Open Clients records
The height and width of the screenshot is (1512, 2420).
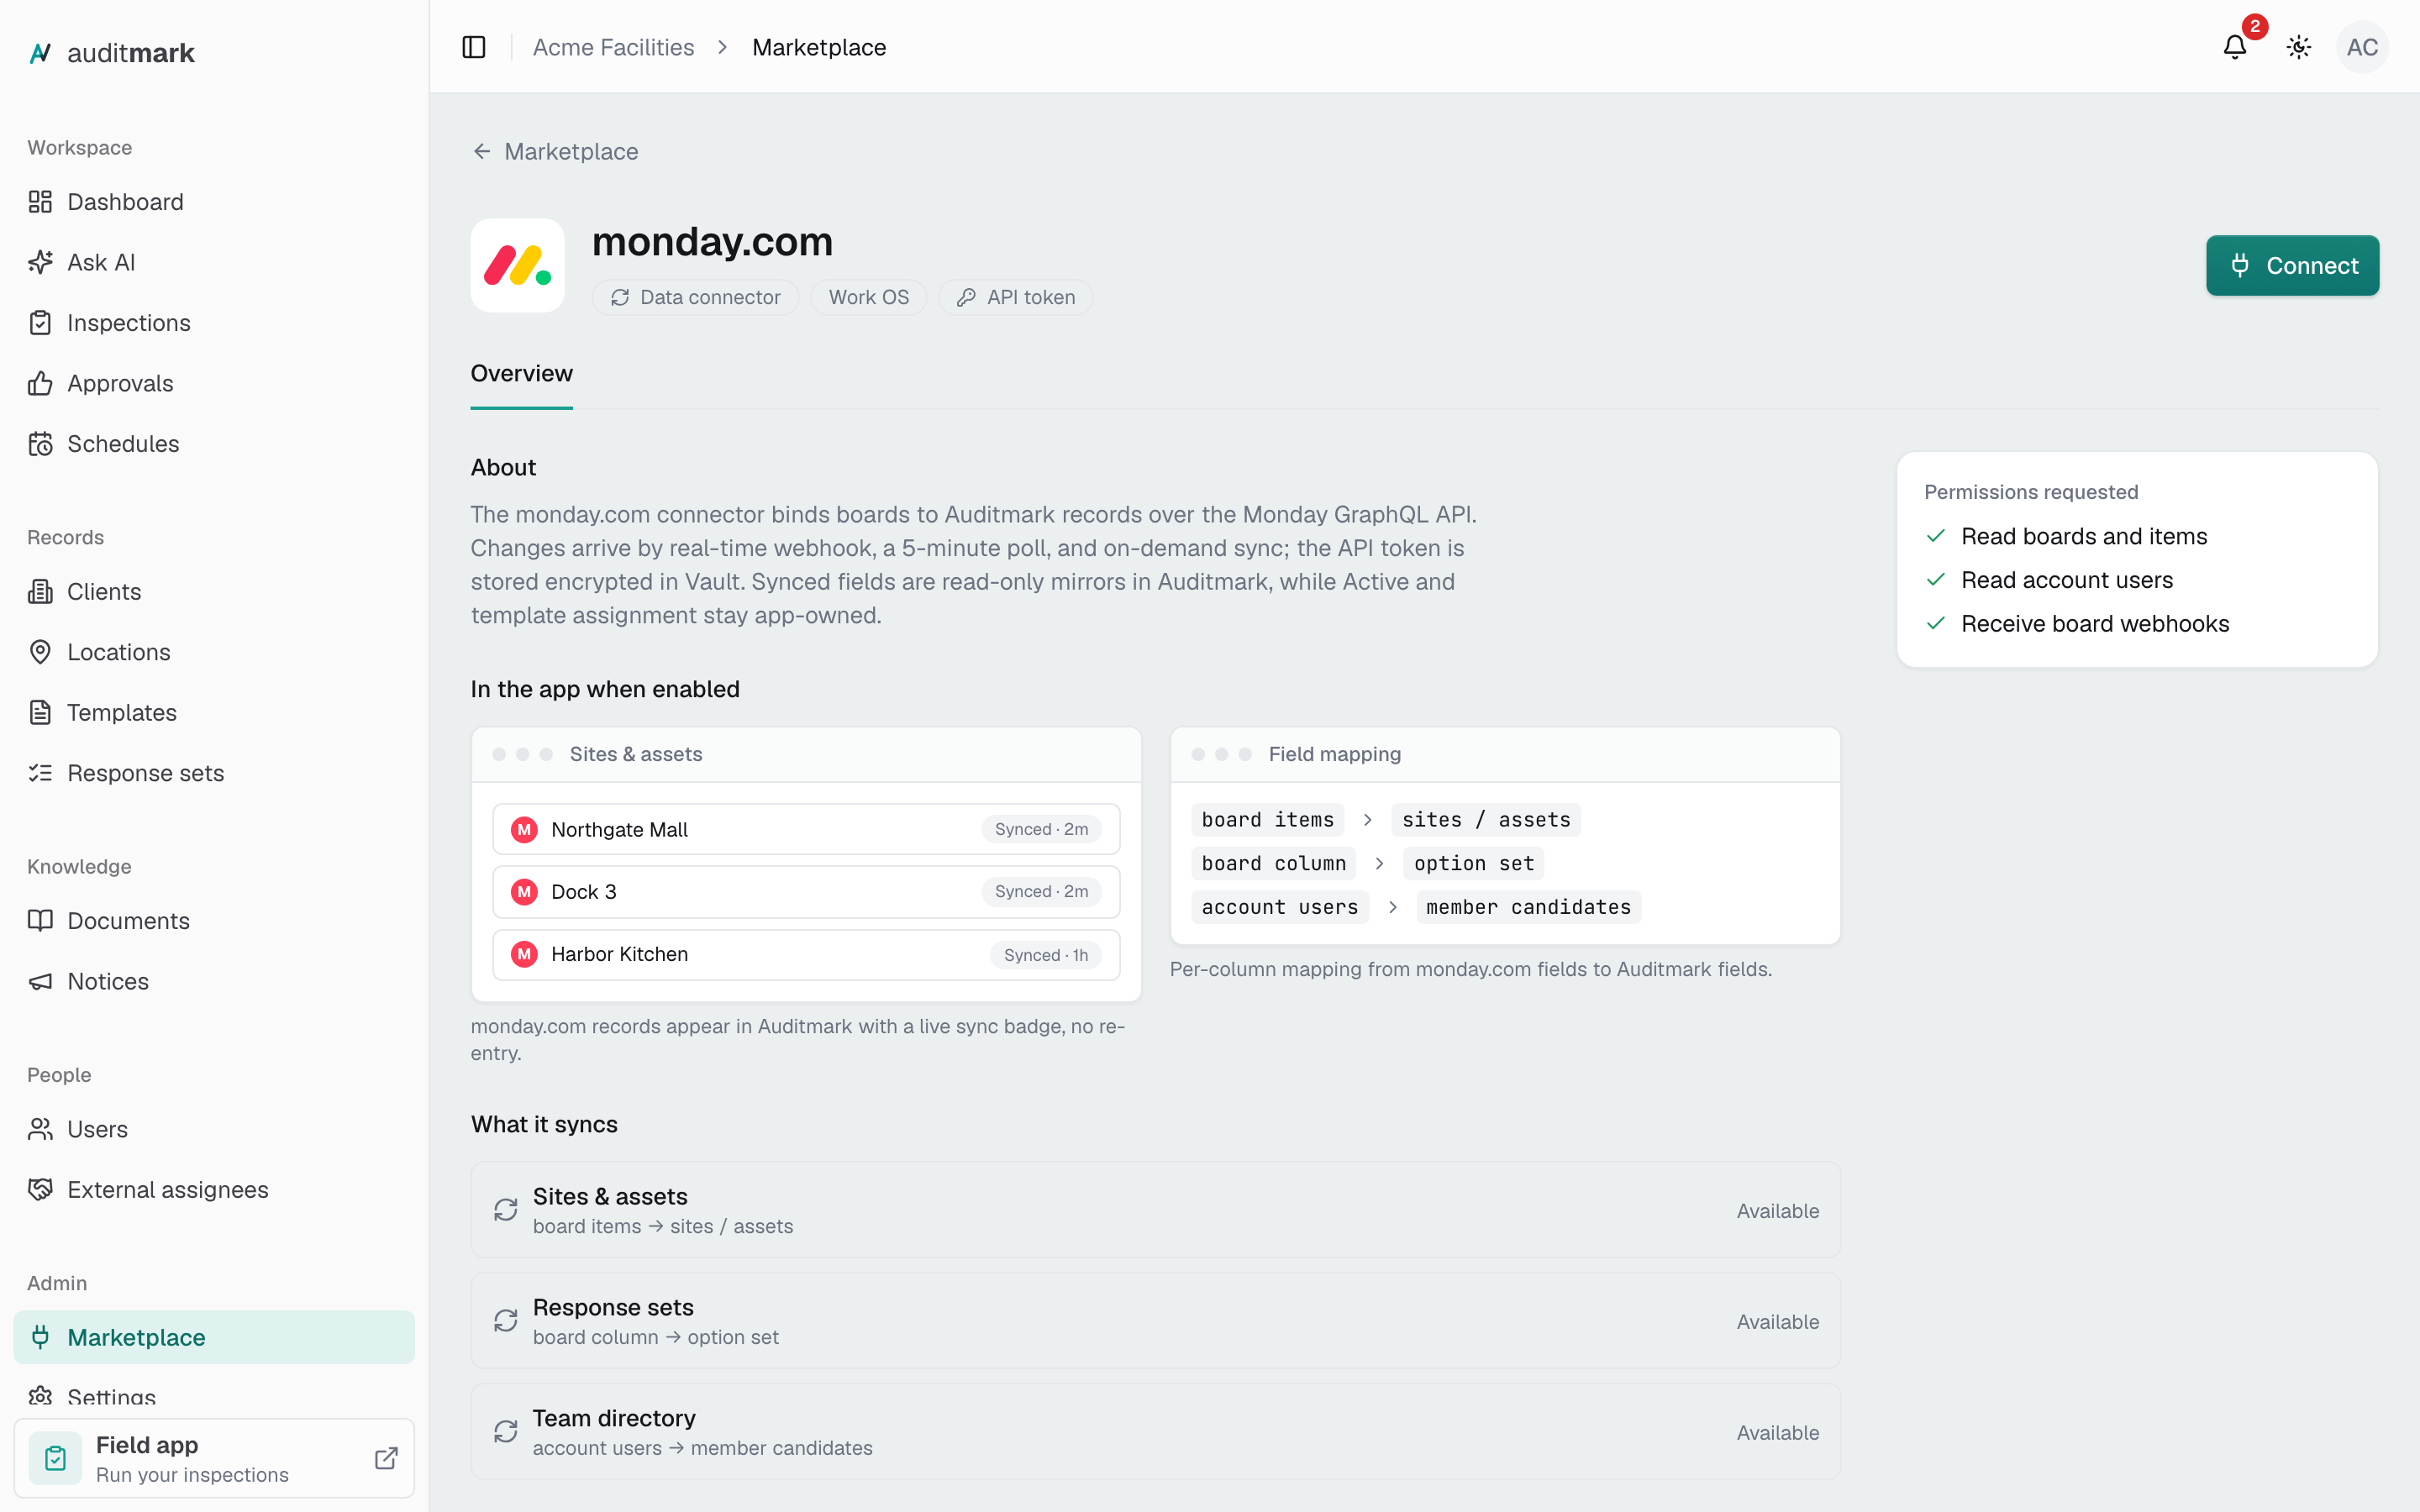point(214,592)
